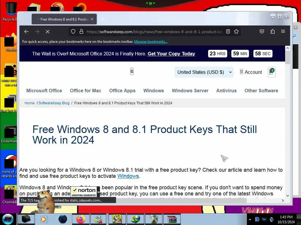Open Save to Pocket button
Viewport: 301px width, 225px height.
262,31
